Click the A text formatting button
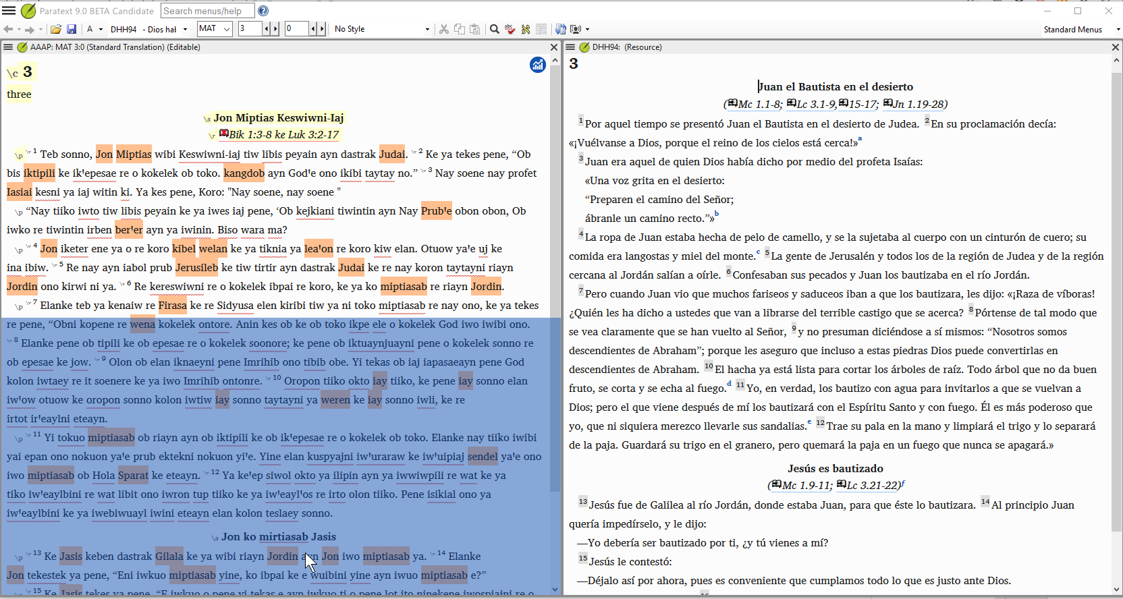This screenshot has width=1123, height=599. point(90,29)
